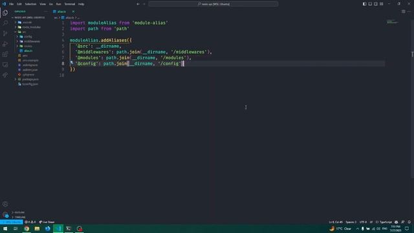Go forward using the navigation arrow
Viewport: 414px width, 233px height.
click(144, 4)
